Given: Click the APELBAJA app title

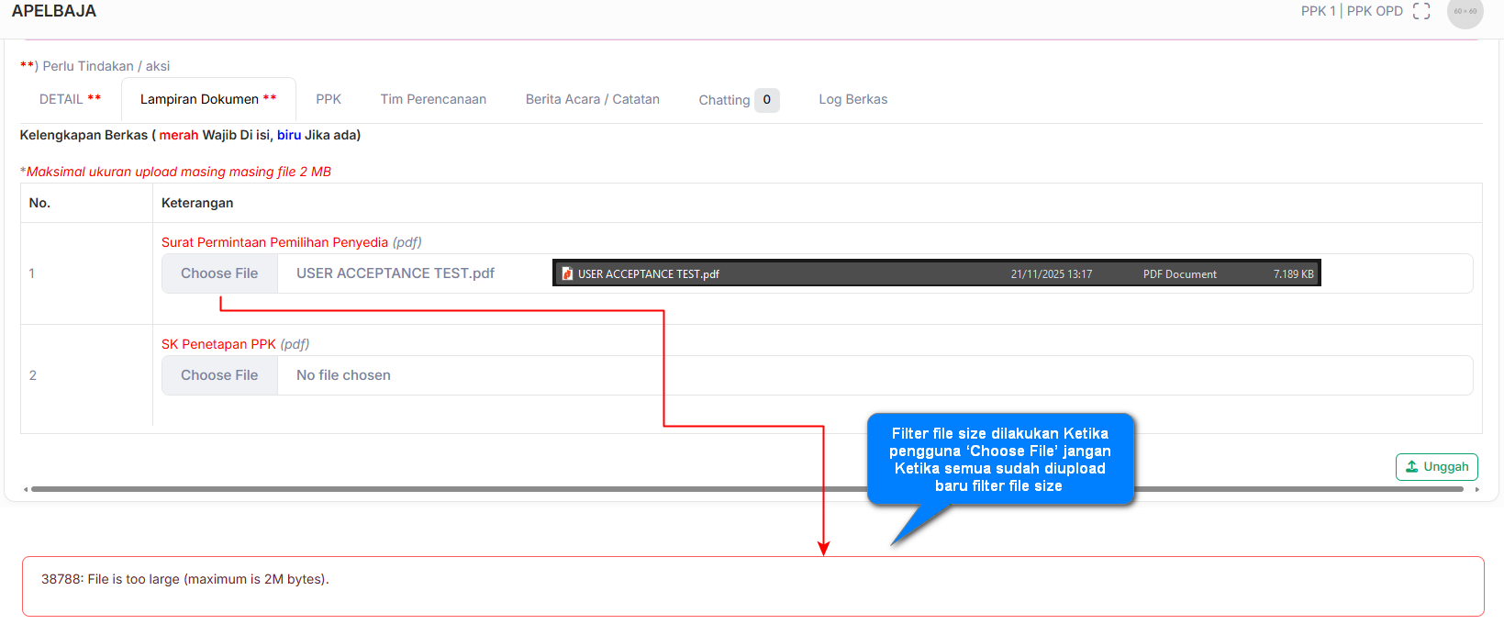Looking at the screenshot, I should (54, 11).
